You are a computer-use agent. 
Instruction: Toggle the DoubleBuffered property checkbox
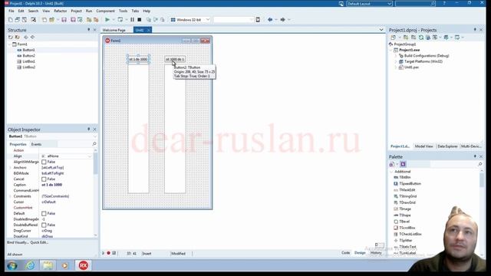point(44,225)
